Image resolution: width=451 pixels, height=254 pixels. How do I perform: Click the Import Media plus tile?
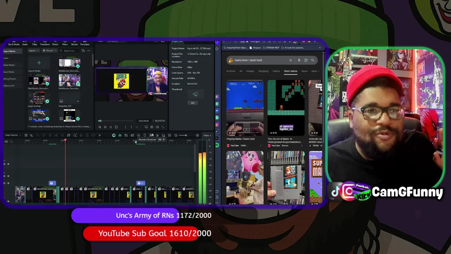(x=39, y=63)
